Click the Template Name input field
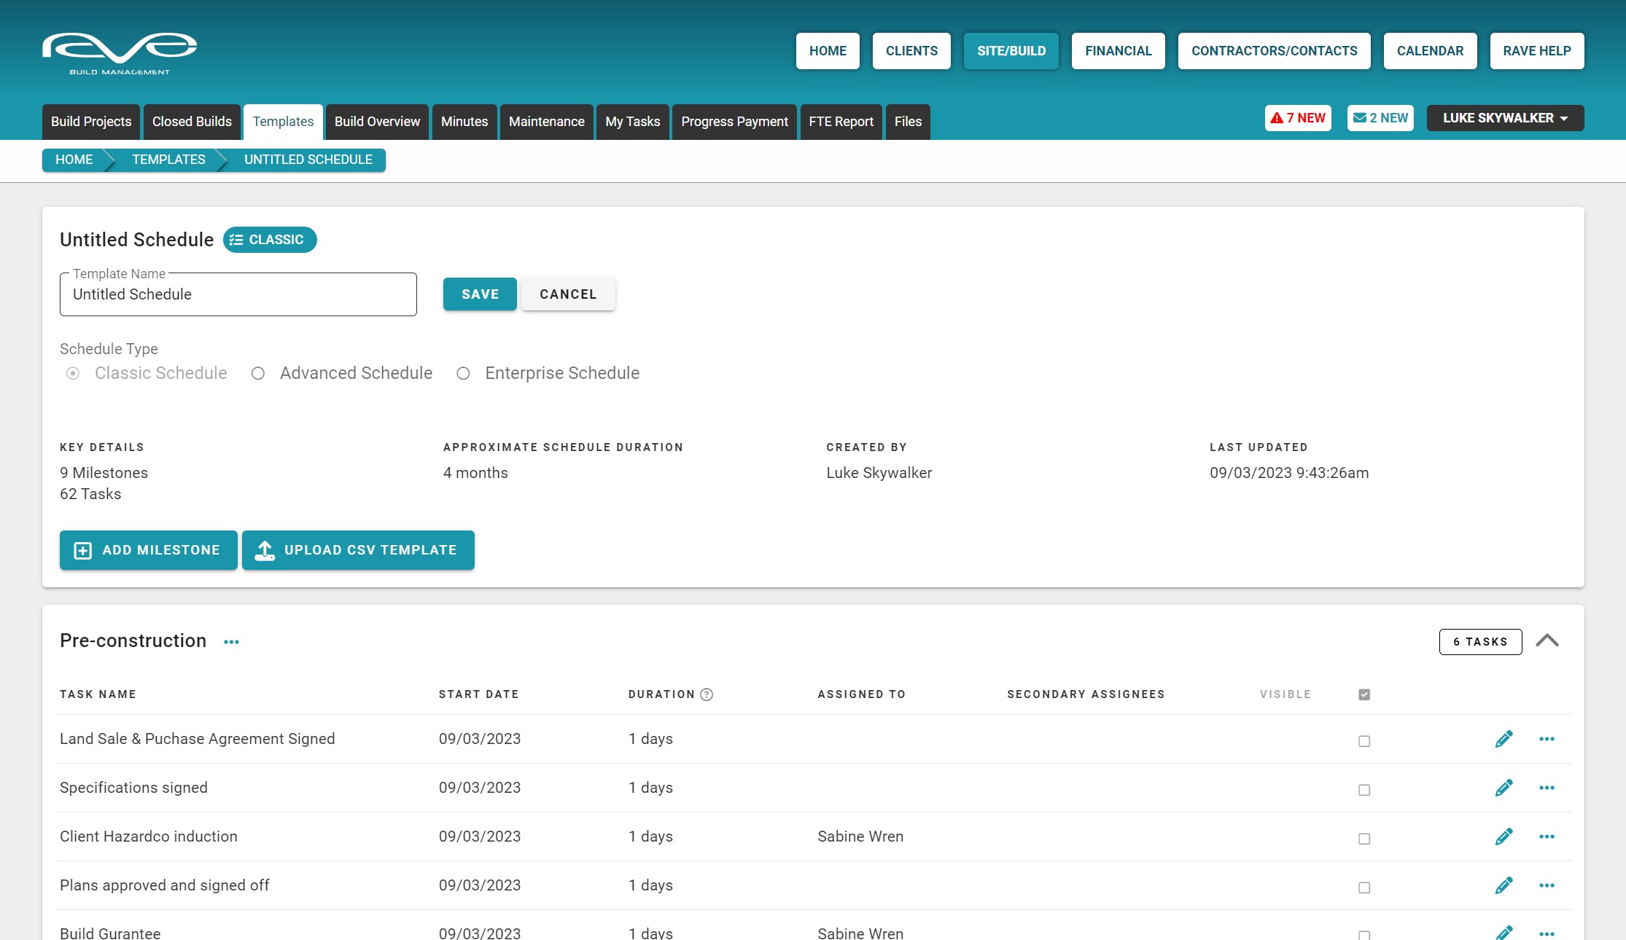1626x940 pixels. pos(238,294)
